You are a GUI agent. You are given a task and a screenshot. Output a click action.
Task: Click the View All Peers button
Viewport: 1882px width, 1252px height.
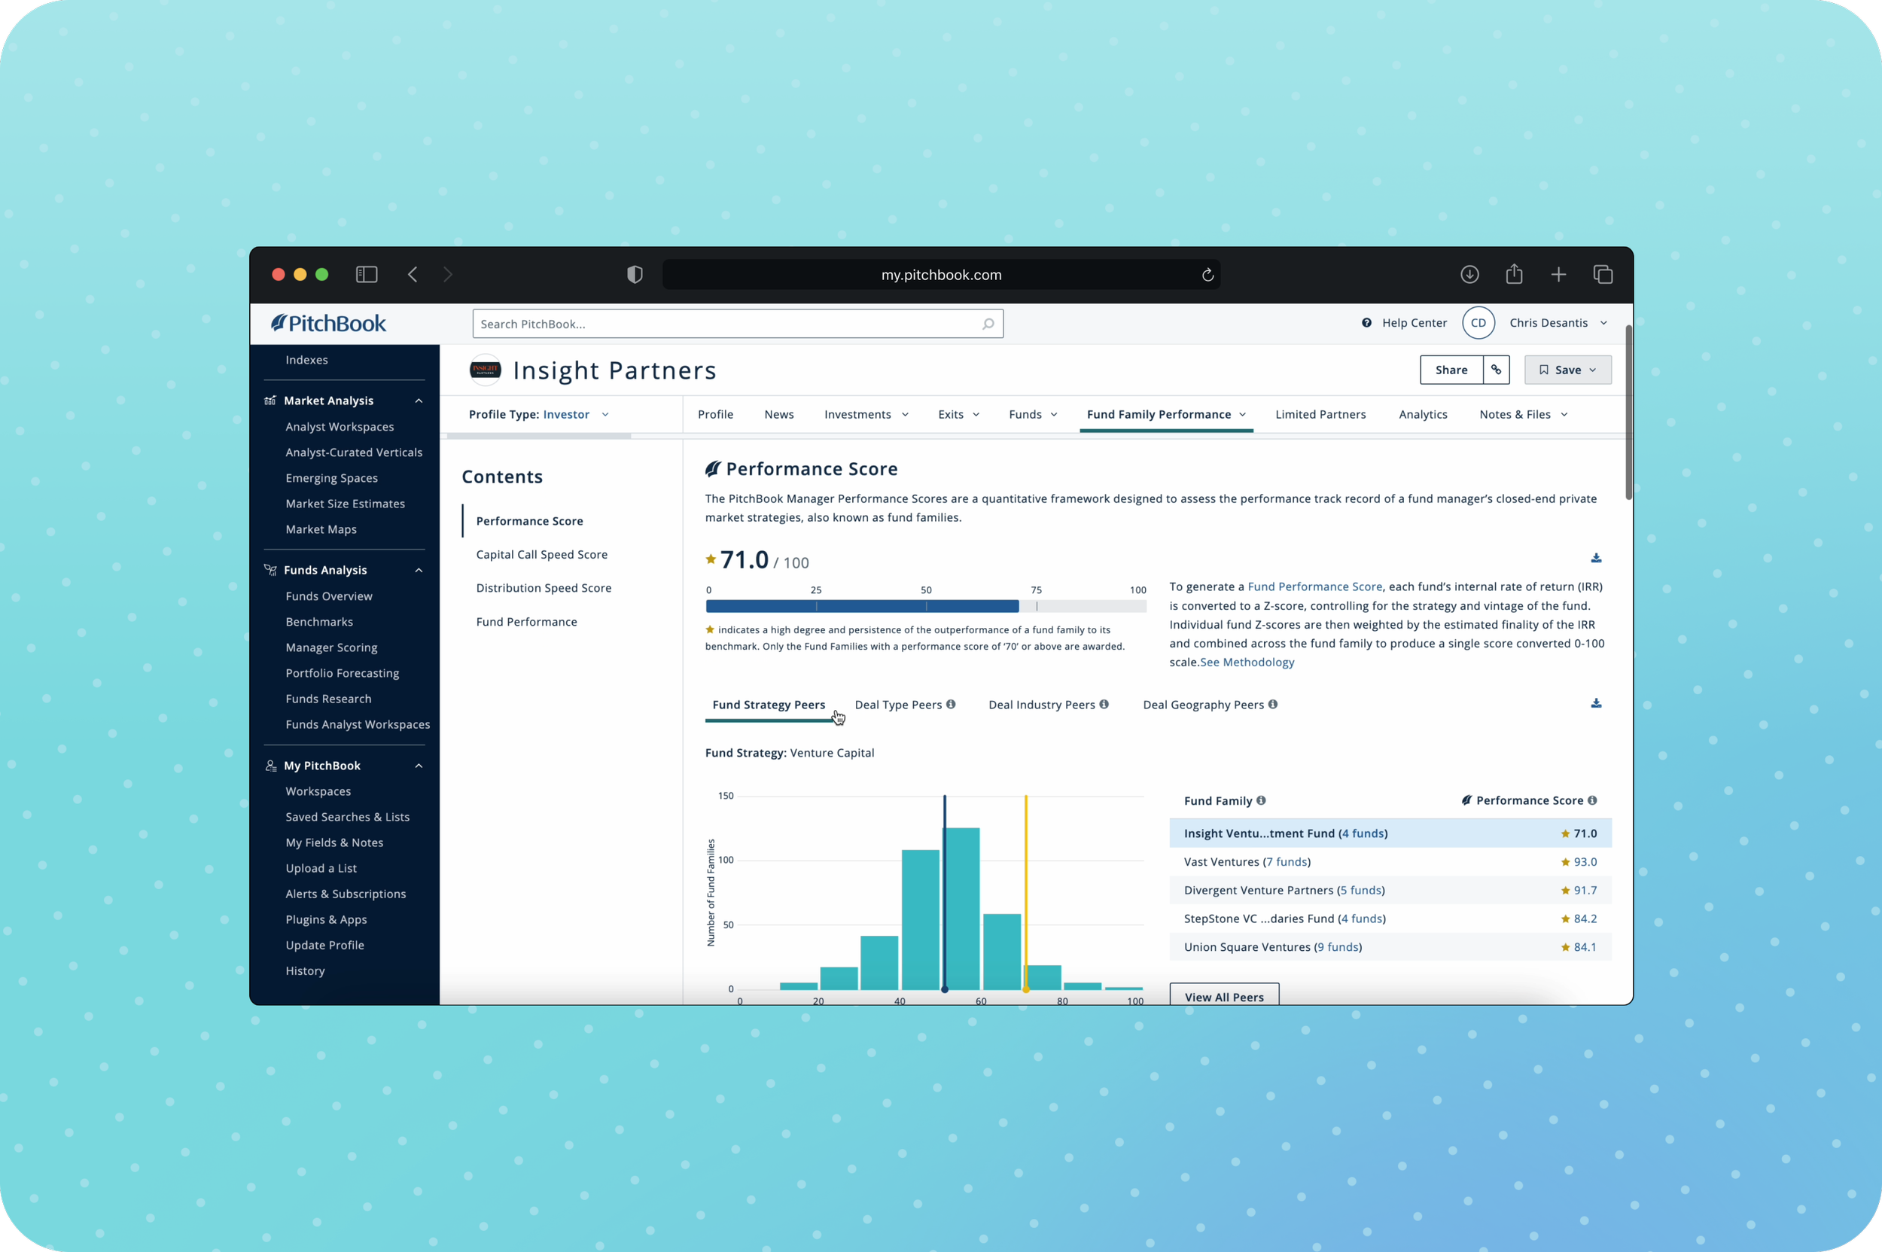[x=1224, y=995]
